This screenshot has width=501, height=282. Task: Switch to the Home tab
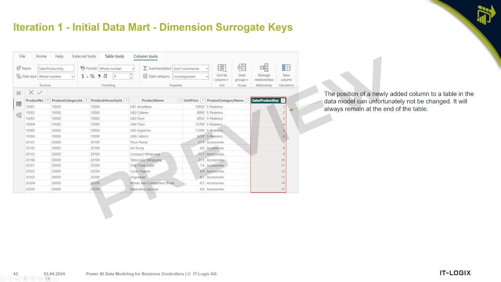[41, 56]
